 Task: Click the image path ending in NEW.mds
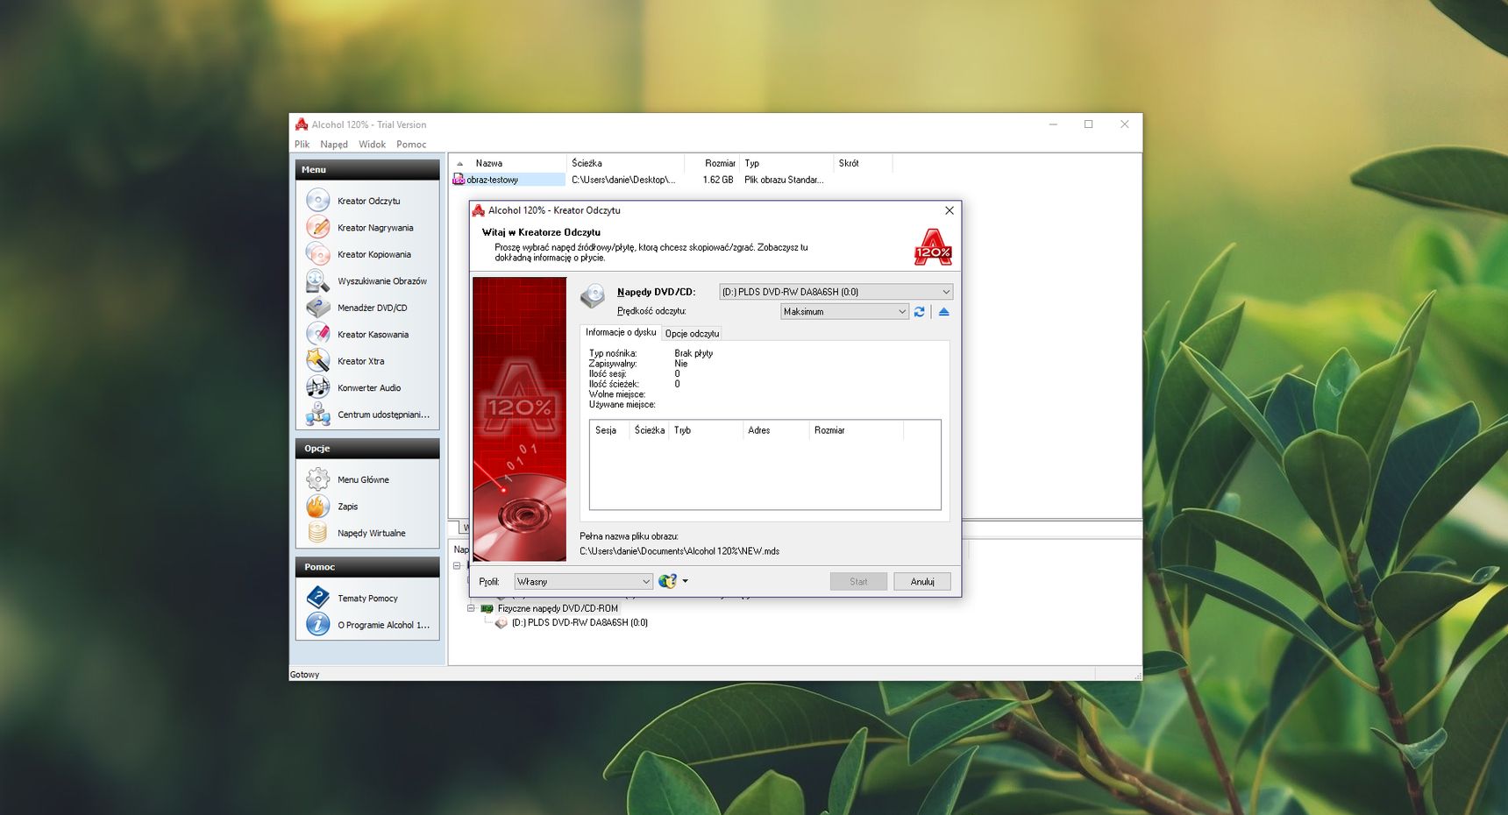pyautogui.click(x=679, y=551)
